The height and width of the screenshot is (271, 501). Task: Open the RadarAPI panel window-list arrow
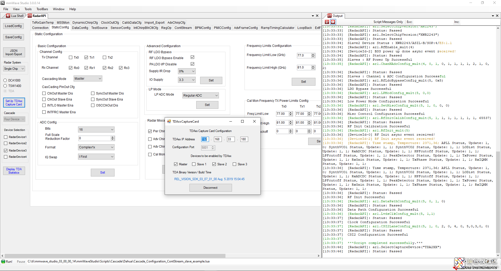pyautogui.click(x=313, y=16)
